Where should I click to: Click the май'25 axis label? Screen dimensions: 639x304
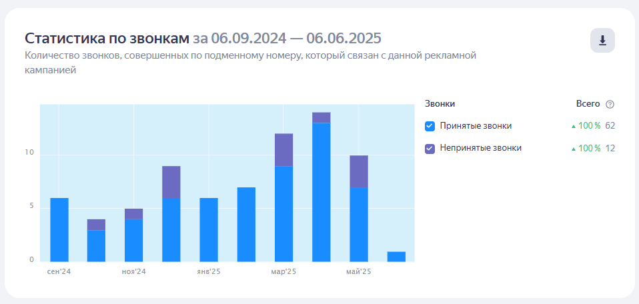[x=359, y=272]
